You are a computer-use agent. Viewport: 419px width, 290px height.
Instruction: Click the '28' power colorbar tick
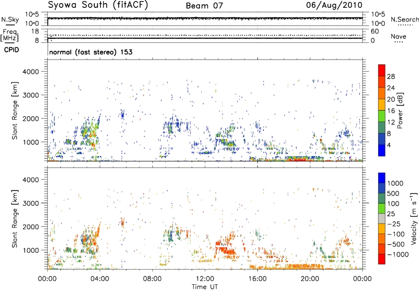[391, 76]
